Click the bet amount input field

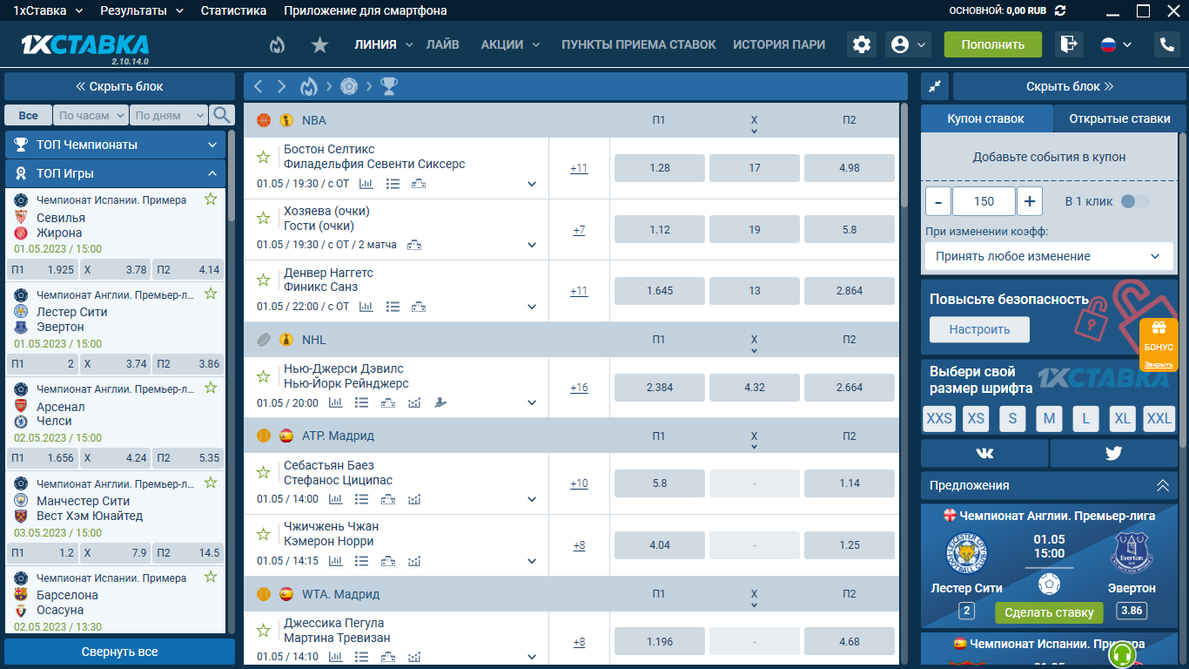[x=984, y=201]
